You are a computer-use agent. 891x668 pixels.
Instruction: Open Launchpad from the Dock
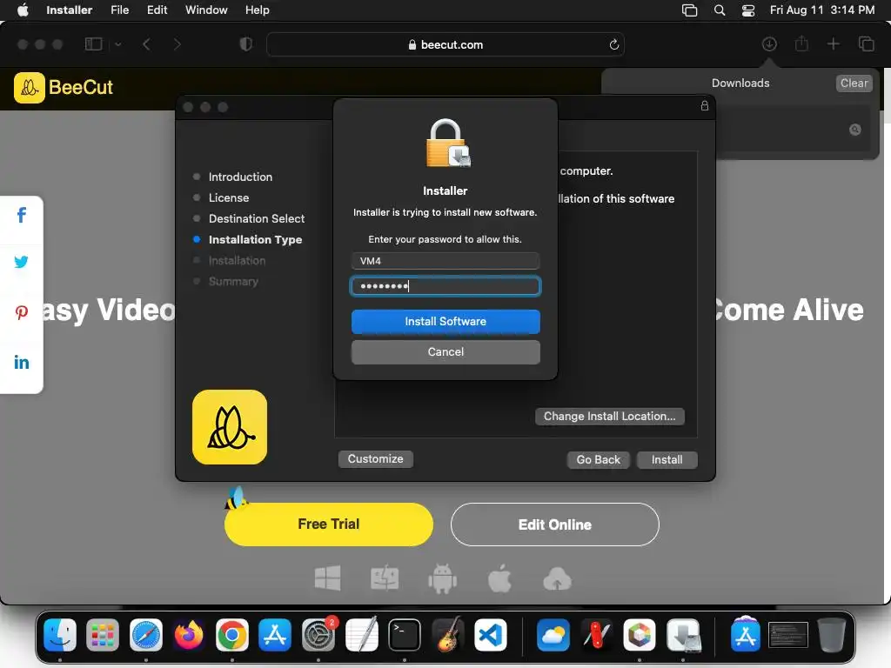point(103,634)
